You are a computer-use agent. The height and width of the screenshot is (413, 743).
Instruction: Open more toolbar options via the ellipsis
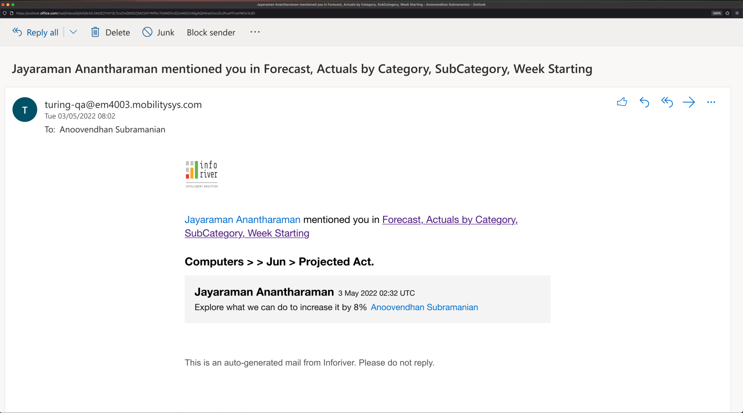pos(255,32)
